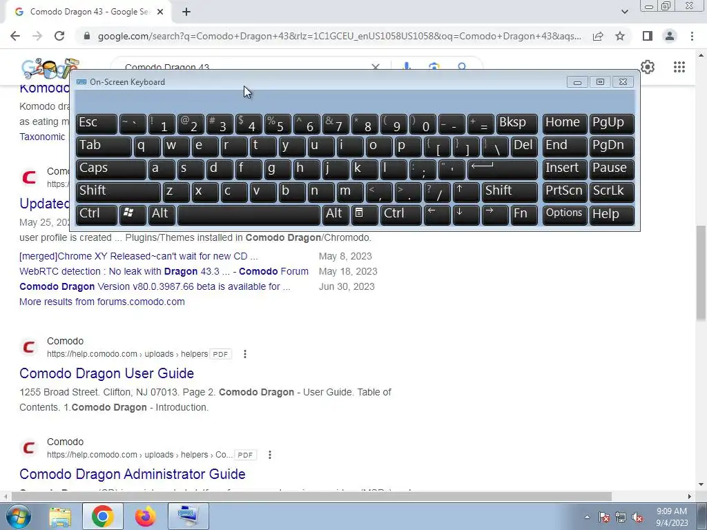707x530 pixels.
Task: Toggle right Ctrl key
Action: 401,215
